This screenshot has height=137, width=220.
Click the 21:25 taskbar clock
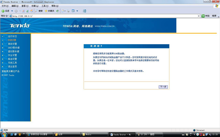215,135
